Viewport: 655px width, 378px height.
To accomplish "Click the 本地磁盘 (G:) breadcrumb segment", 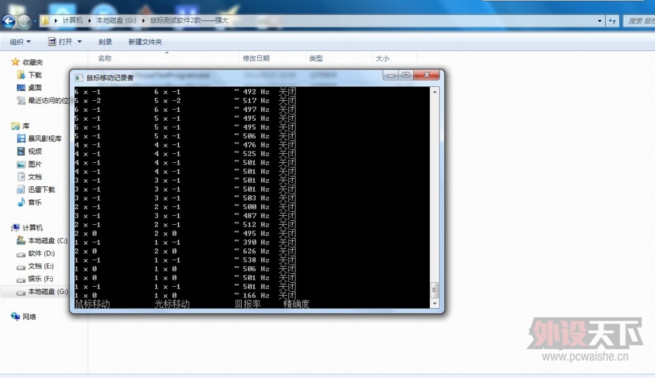I will click(x=116, y=20).
